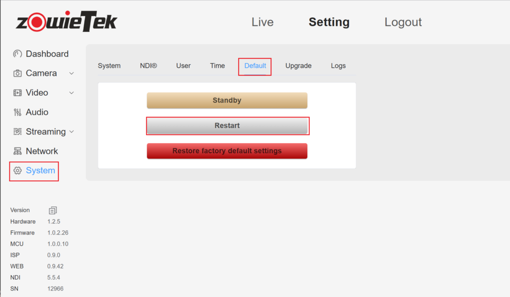This screenshot has width=510, height=297.
Task: Put device into Standby
Action: point(227,100)
